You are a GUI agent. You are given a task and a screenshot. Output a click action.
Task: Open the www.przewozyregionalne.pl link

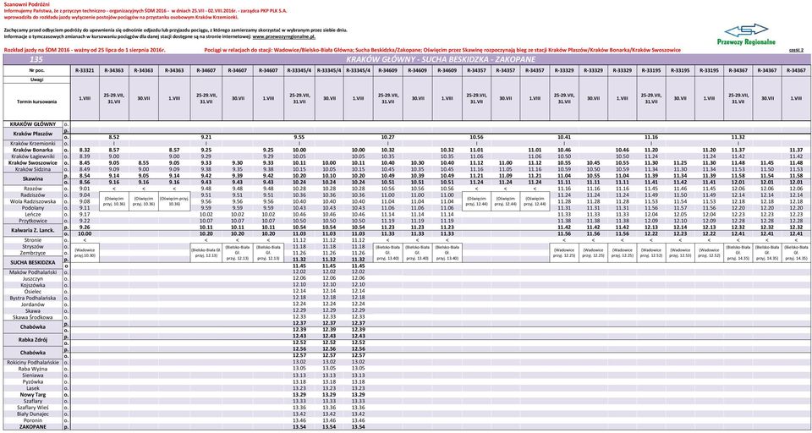[284, 37]
